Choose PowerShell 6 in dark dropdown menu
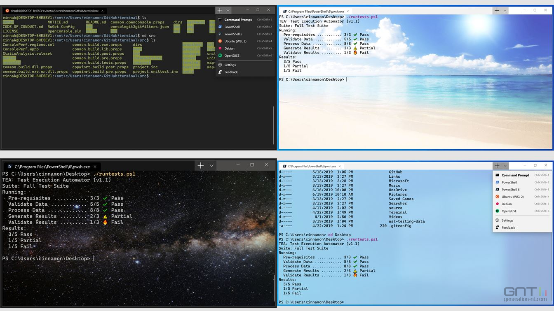 [x=233, y=34]
